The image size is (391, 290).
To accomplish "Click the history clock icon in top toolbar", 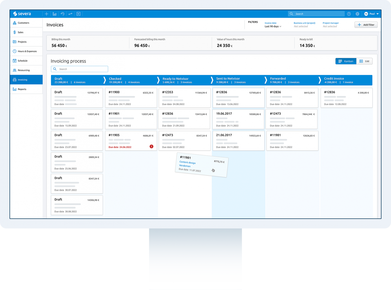I will [x=62, y=14].
